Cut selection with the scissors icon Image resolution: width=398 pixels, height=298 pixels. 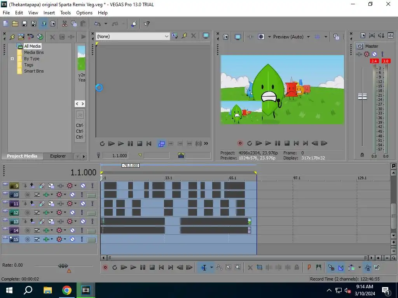point(65,24)
